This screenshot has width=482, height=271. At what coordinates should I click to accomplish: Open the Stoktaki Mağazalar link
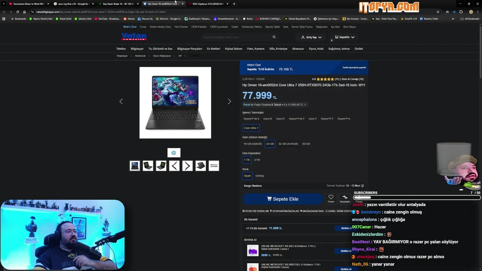[284, 211]
